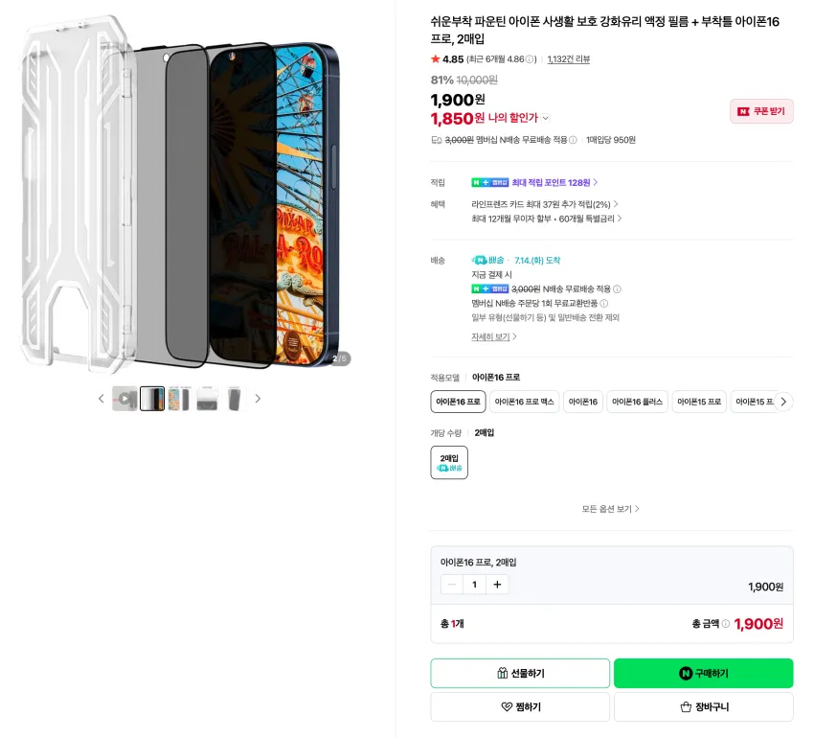
Task: Show the next thumbnail with the right arrow
Action: click(258, 399)
